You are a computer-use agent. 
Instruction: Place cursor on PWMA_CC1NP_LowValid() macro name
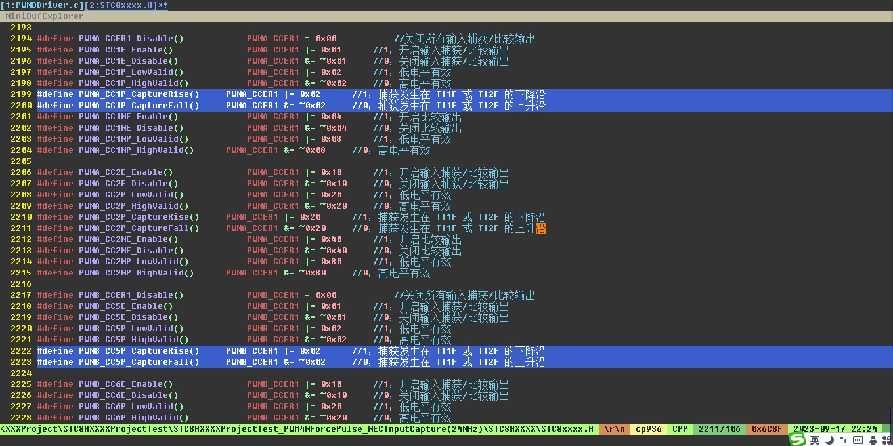[134, 139]
